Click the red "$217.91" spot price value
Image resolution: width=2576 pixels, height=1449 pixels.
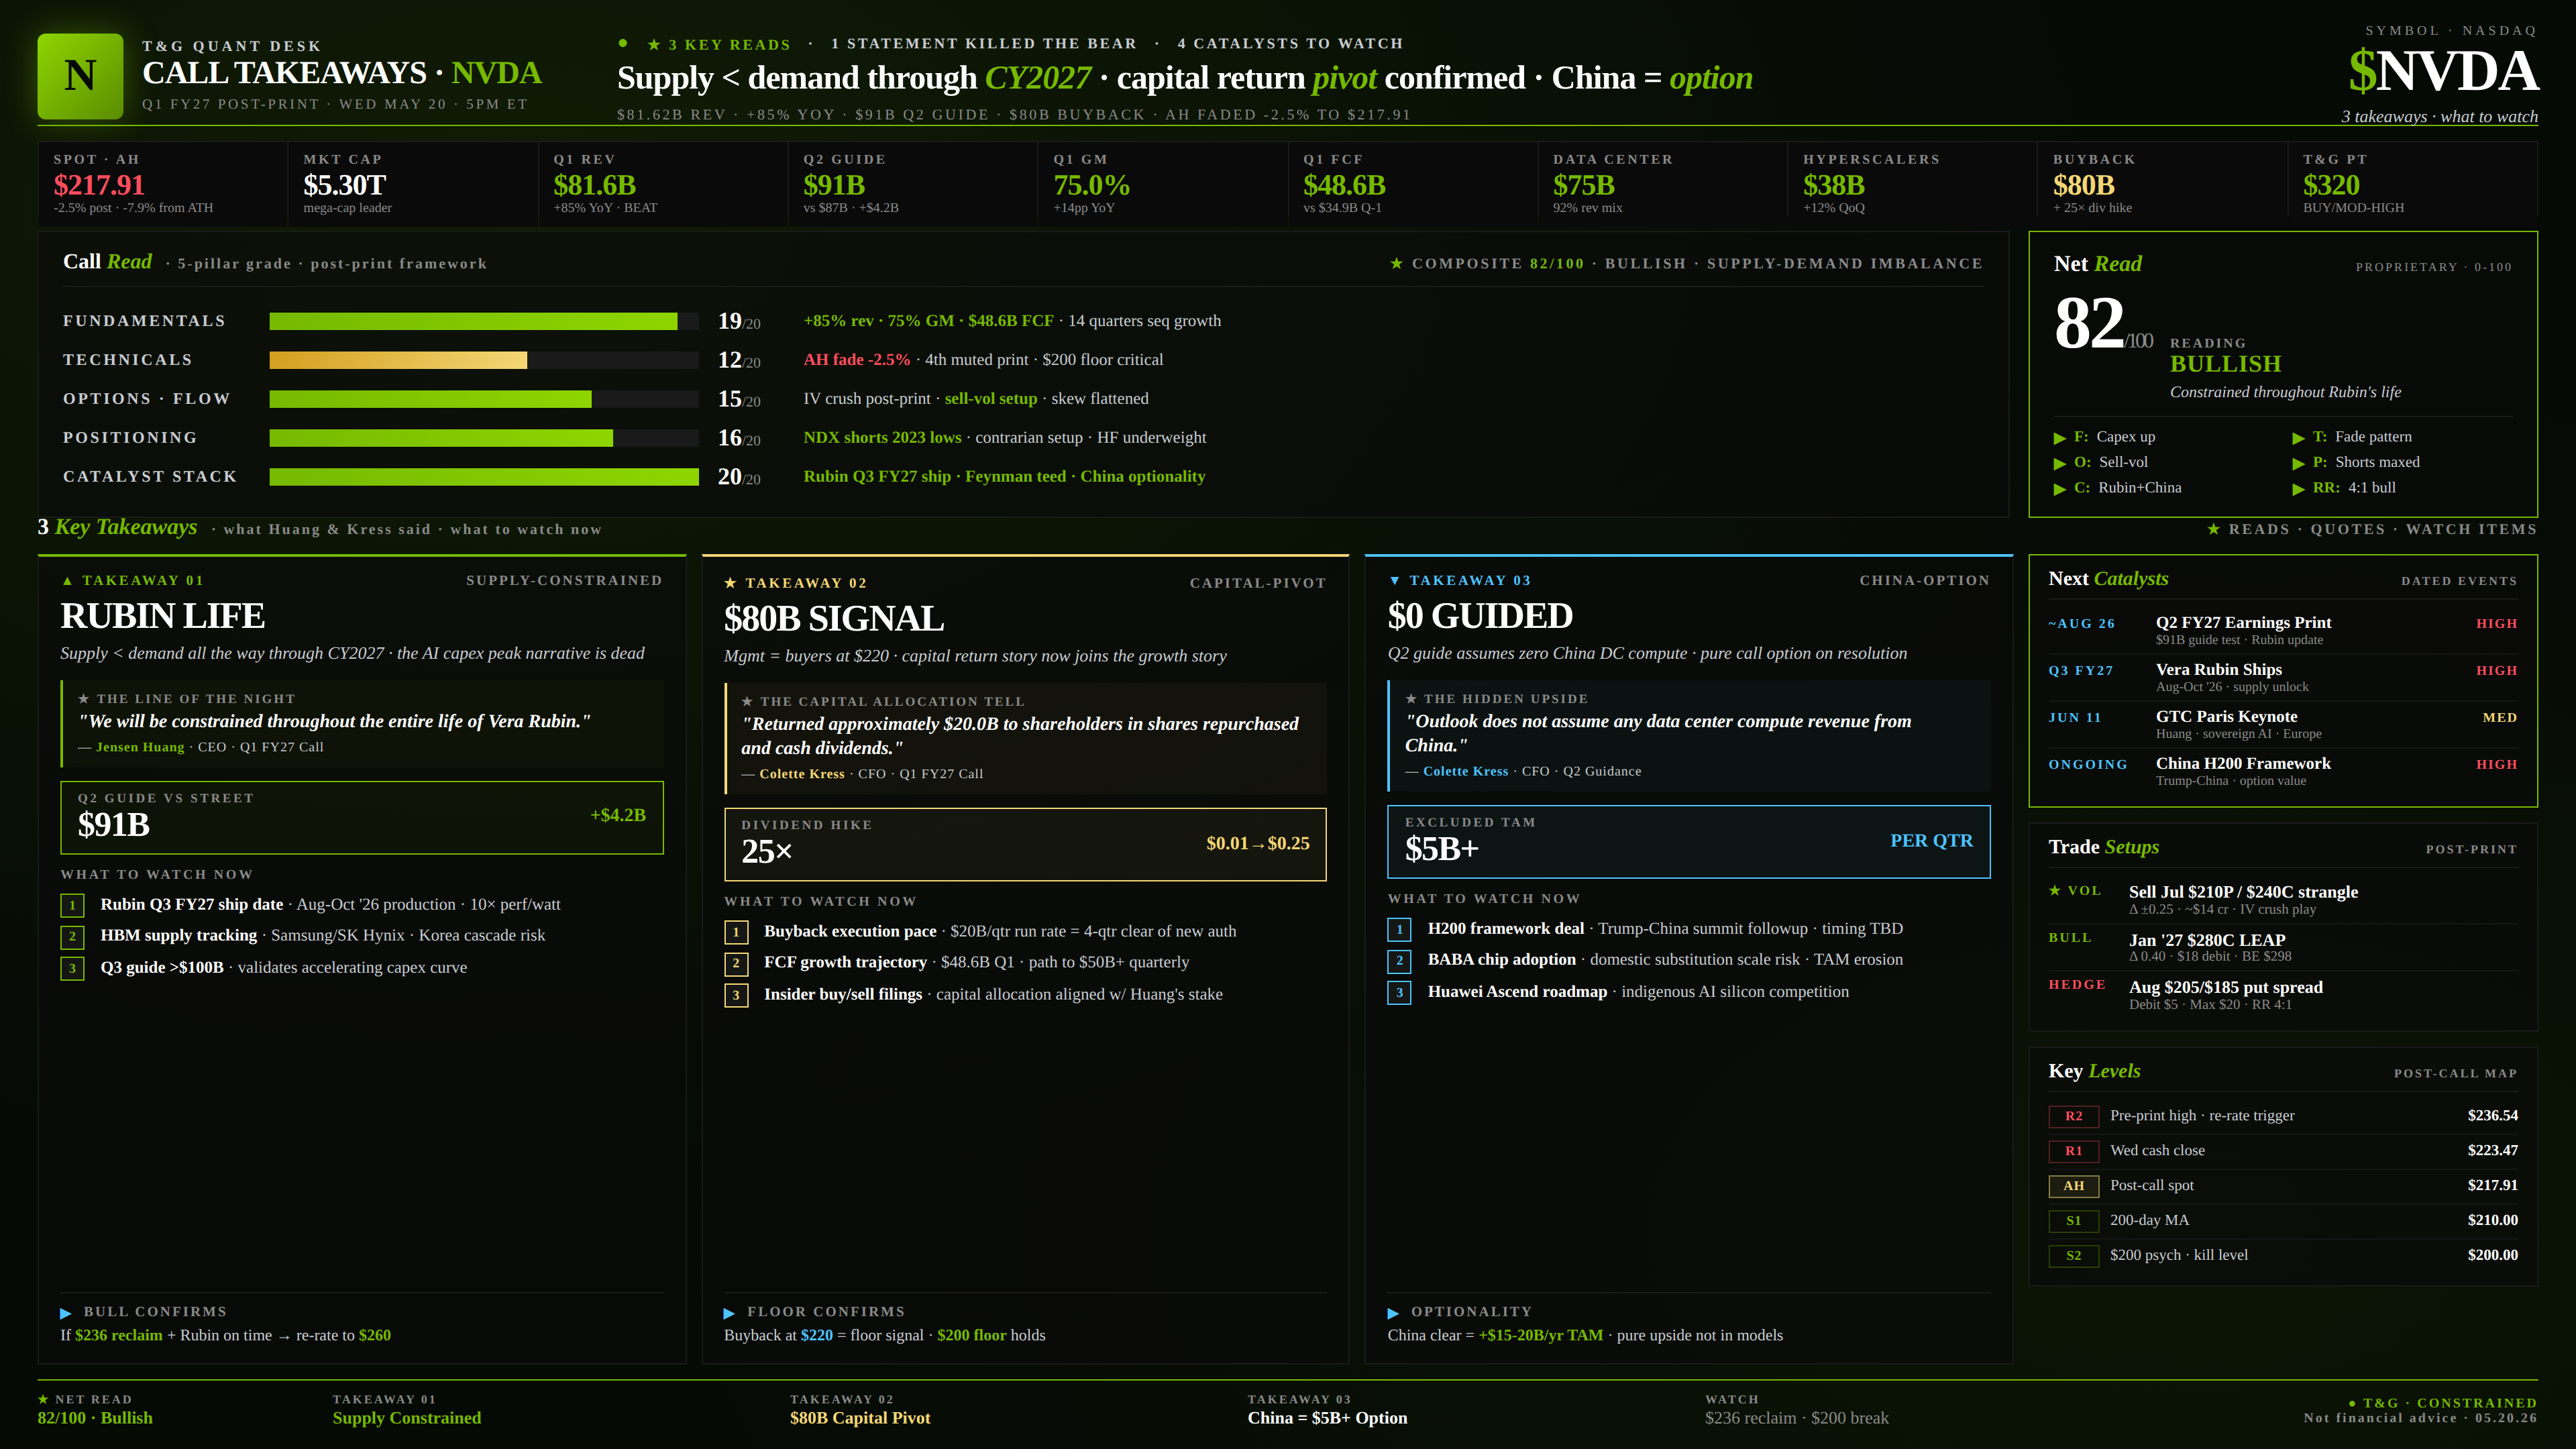(99, 185)
